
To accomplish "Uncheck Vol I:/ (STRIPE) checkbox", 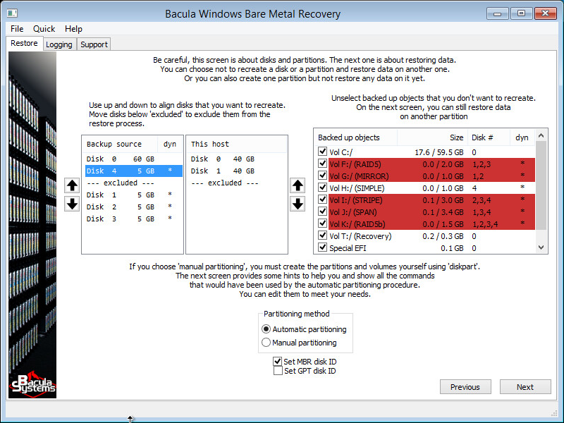I will click(x=322, y=200).
